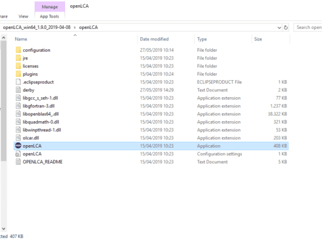The height and width of the screenshot is (241, 322).
Task: Select the configuration folder name
Action: pos(37,50)
